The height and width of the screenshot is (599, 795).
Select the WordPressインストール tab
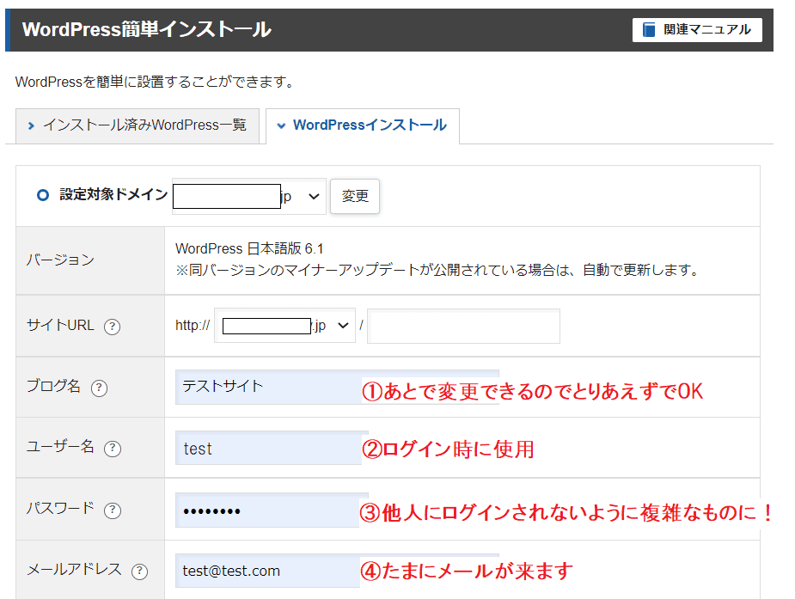363,125
